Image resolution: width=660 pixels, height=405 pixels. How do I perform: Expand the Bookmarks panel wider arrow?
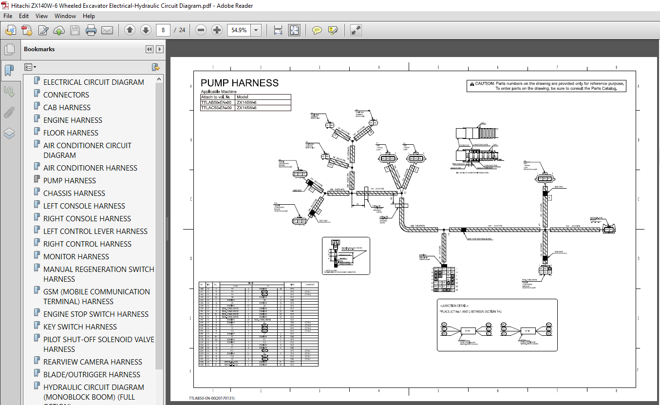click(159, 49)
